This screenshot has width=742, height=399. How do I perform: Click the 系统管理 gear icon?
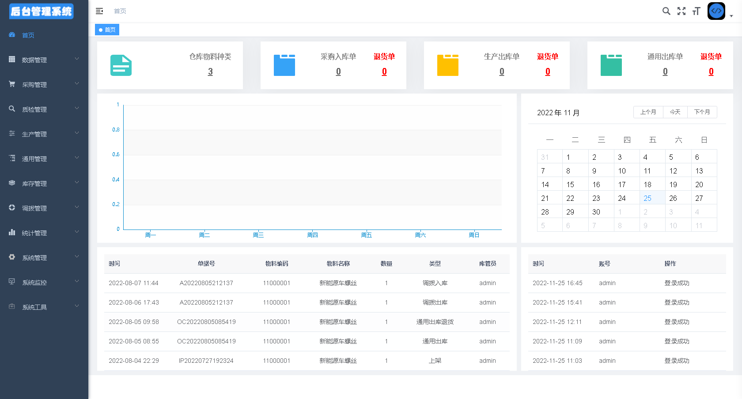click(12, 257)
